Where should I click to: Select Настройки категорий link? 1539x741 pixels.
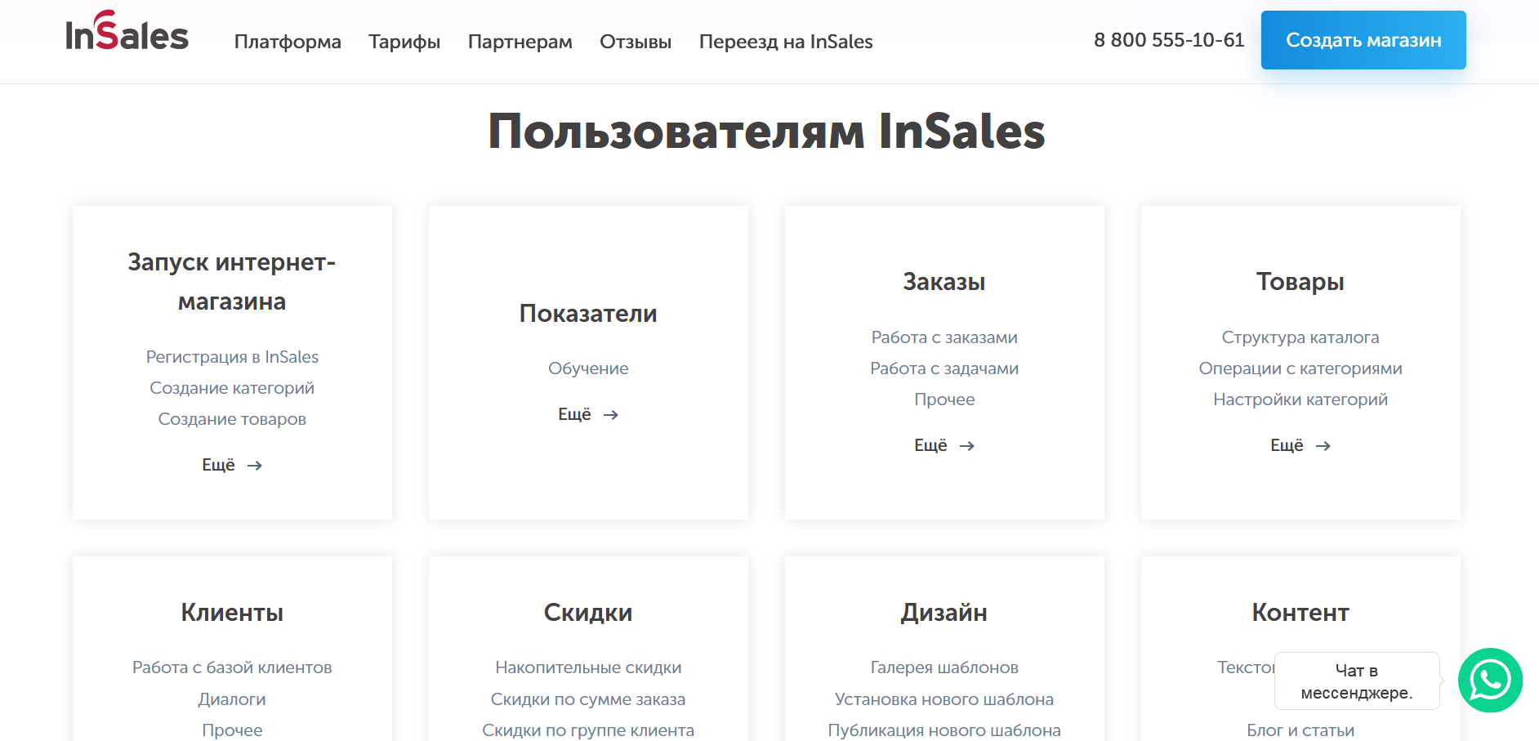tap(1300, 400)
